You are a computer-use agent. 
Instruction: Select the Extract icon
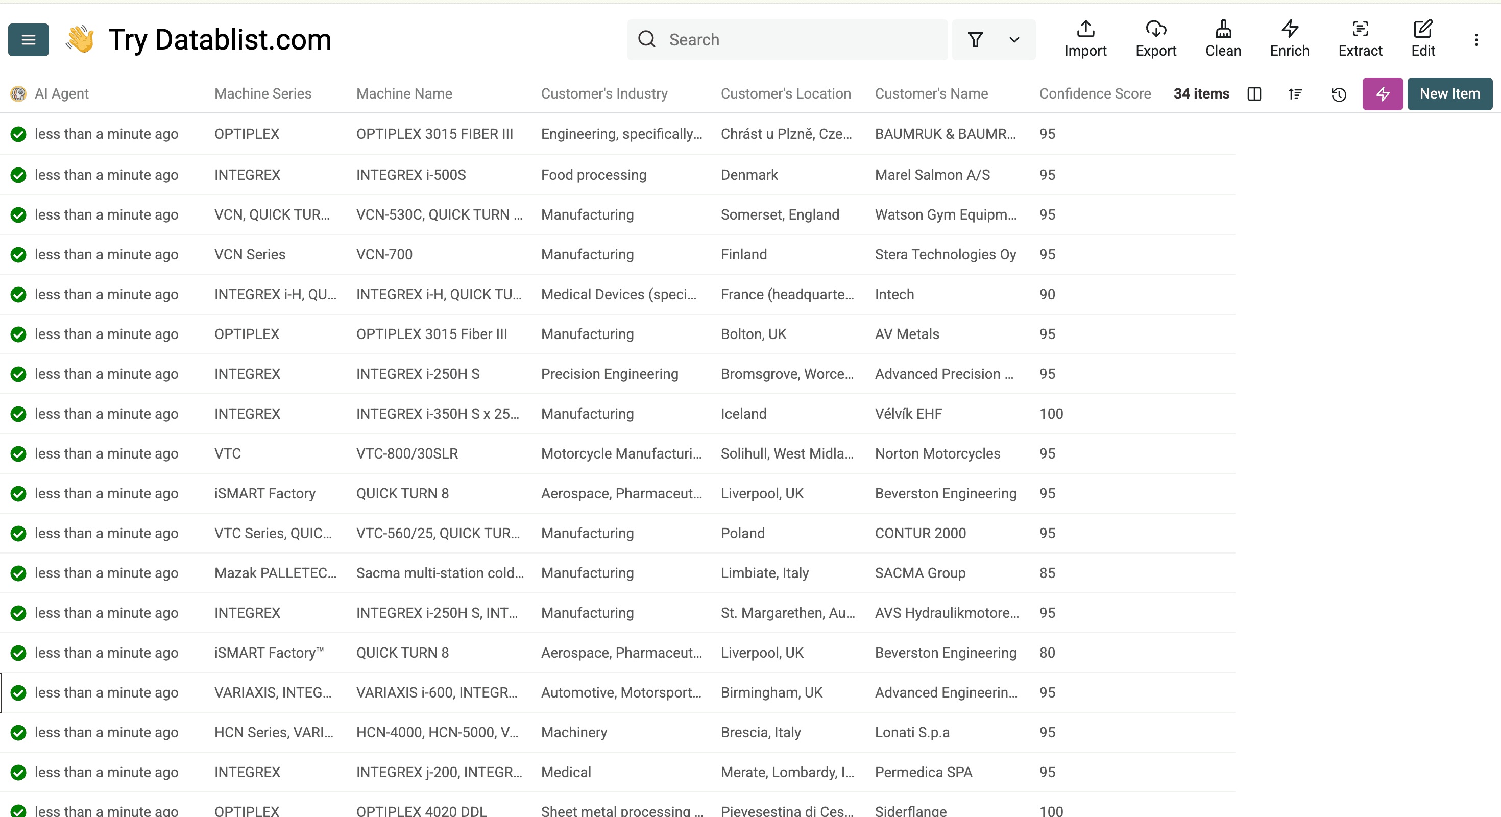tap(1360, 39)
